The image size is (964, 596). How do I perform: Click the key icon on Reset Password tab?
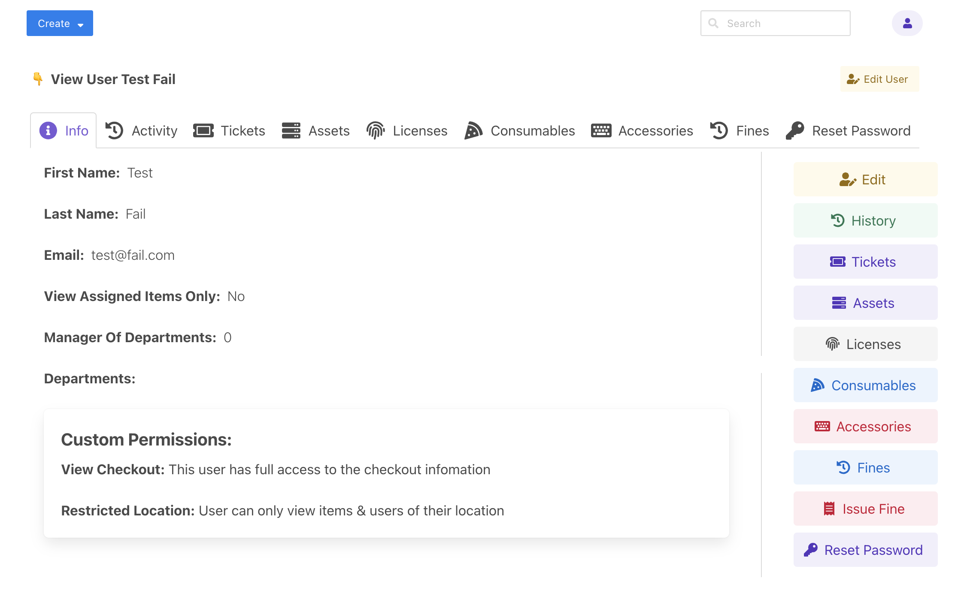[x=795, y=130]
